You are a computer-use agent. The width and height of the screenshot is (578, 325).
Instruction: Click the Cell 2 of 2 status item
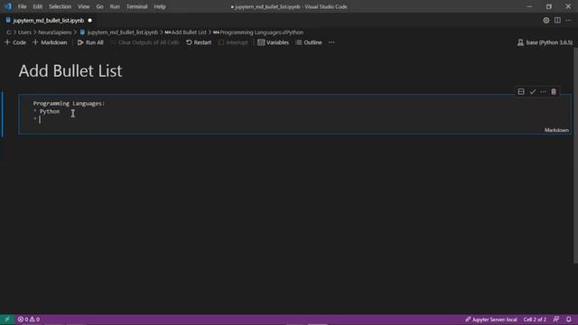535,320
